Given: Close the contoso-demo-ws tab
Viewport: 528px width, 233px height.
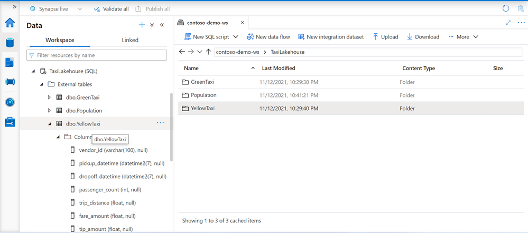Looking at the screenshot, I should (243, 23).
